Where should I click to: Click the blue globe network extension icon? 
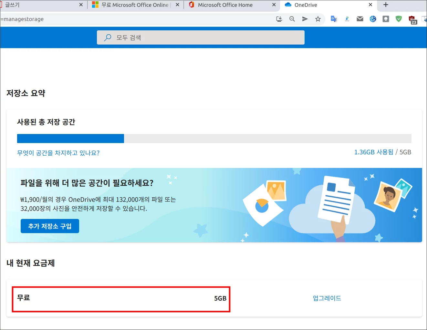click(x=373, y=19)
